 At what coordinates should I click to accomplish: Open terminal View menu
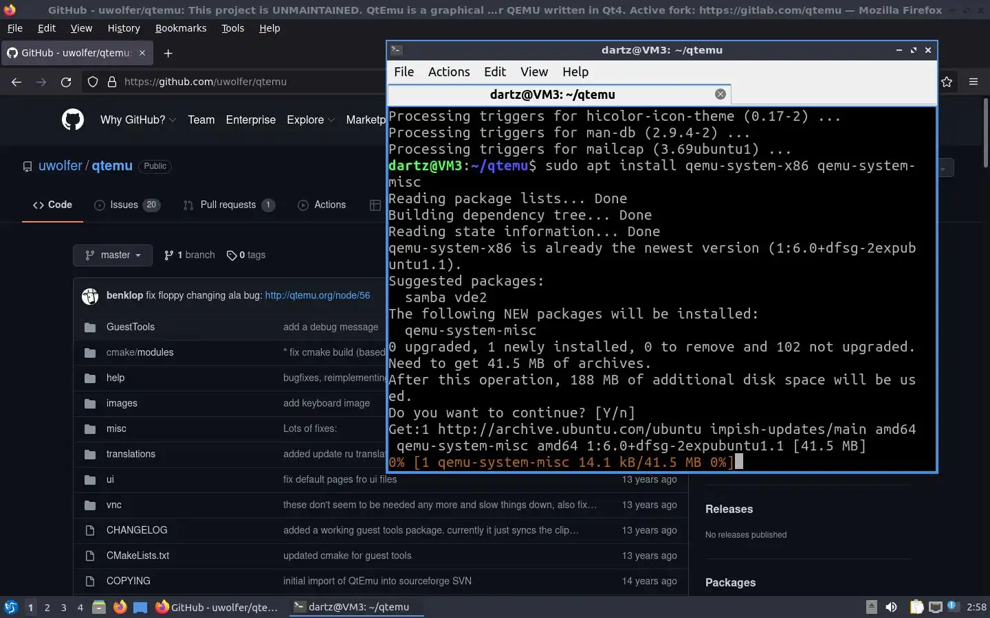coord(534,72)
